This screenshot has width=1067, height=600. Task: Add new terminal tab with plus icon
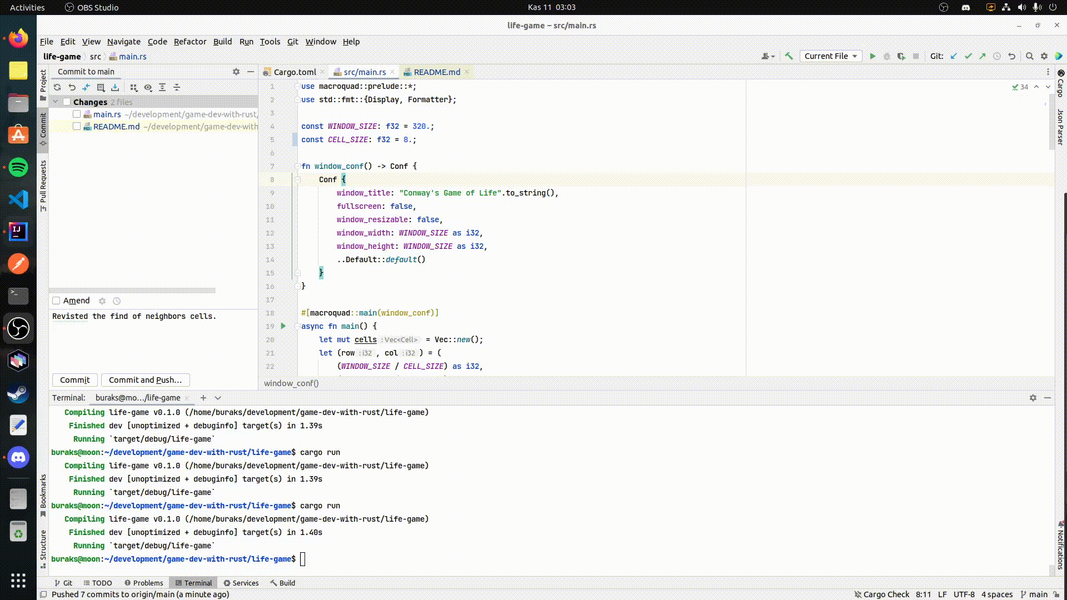[203, 398]
